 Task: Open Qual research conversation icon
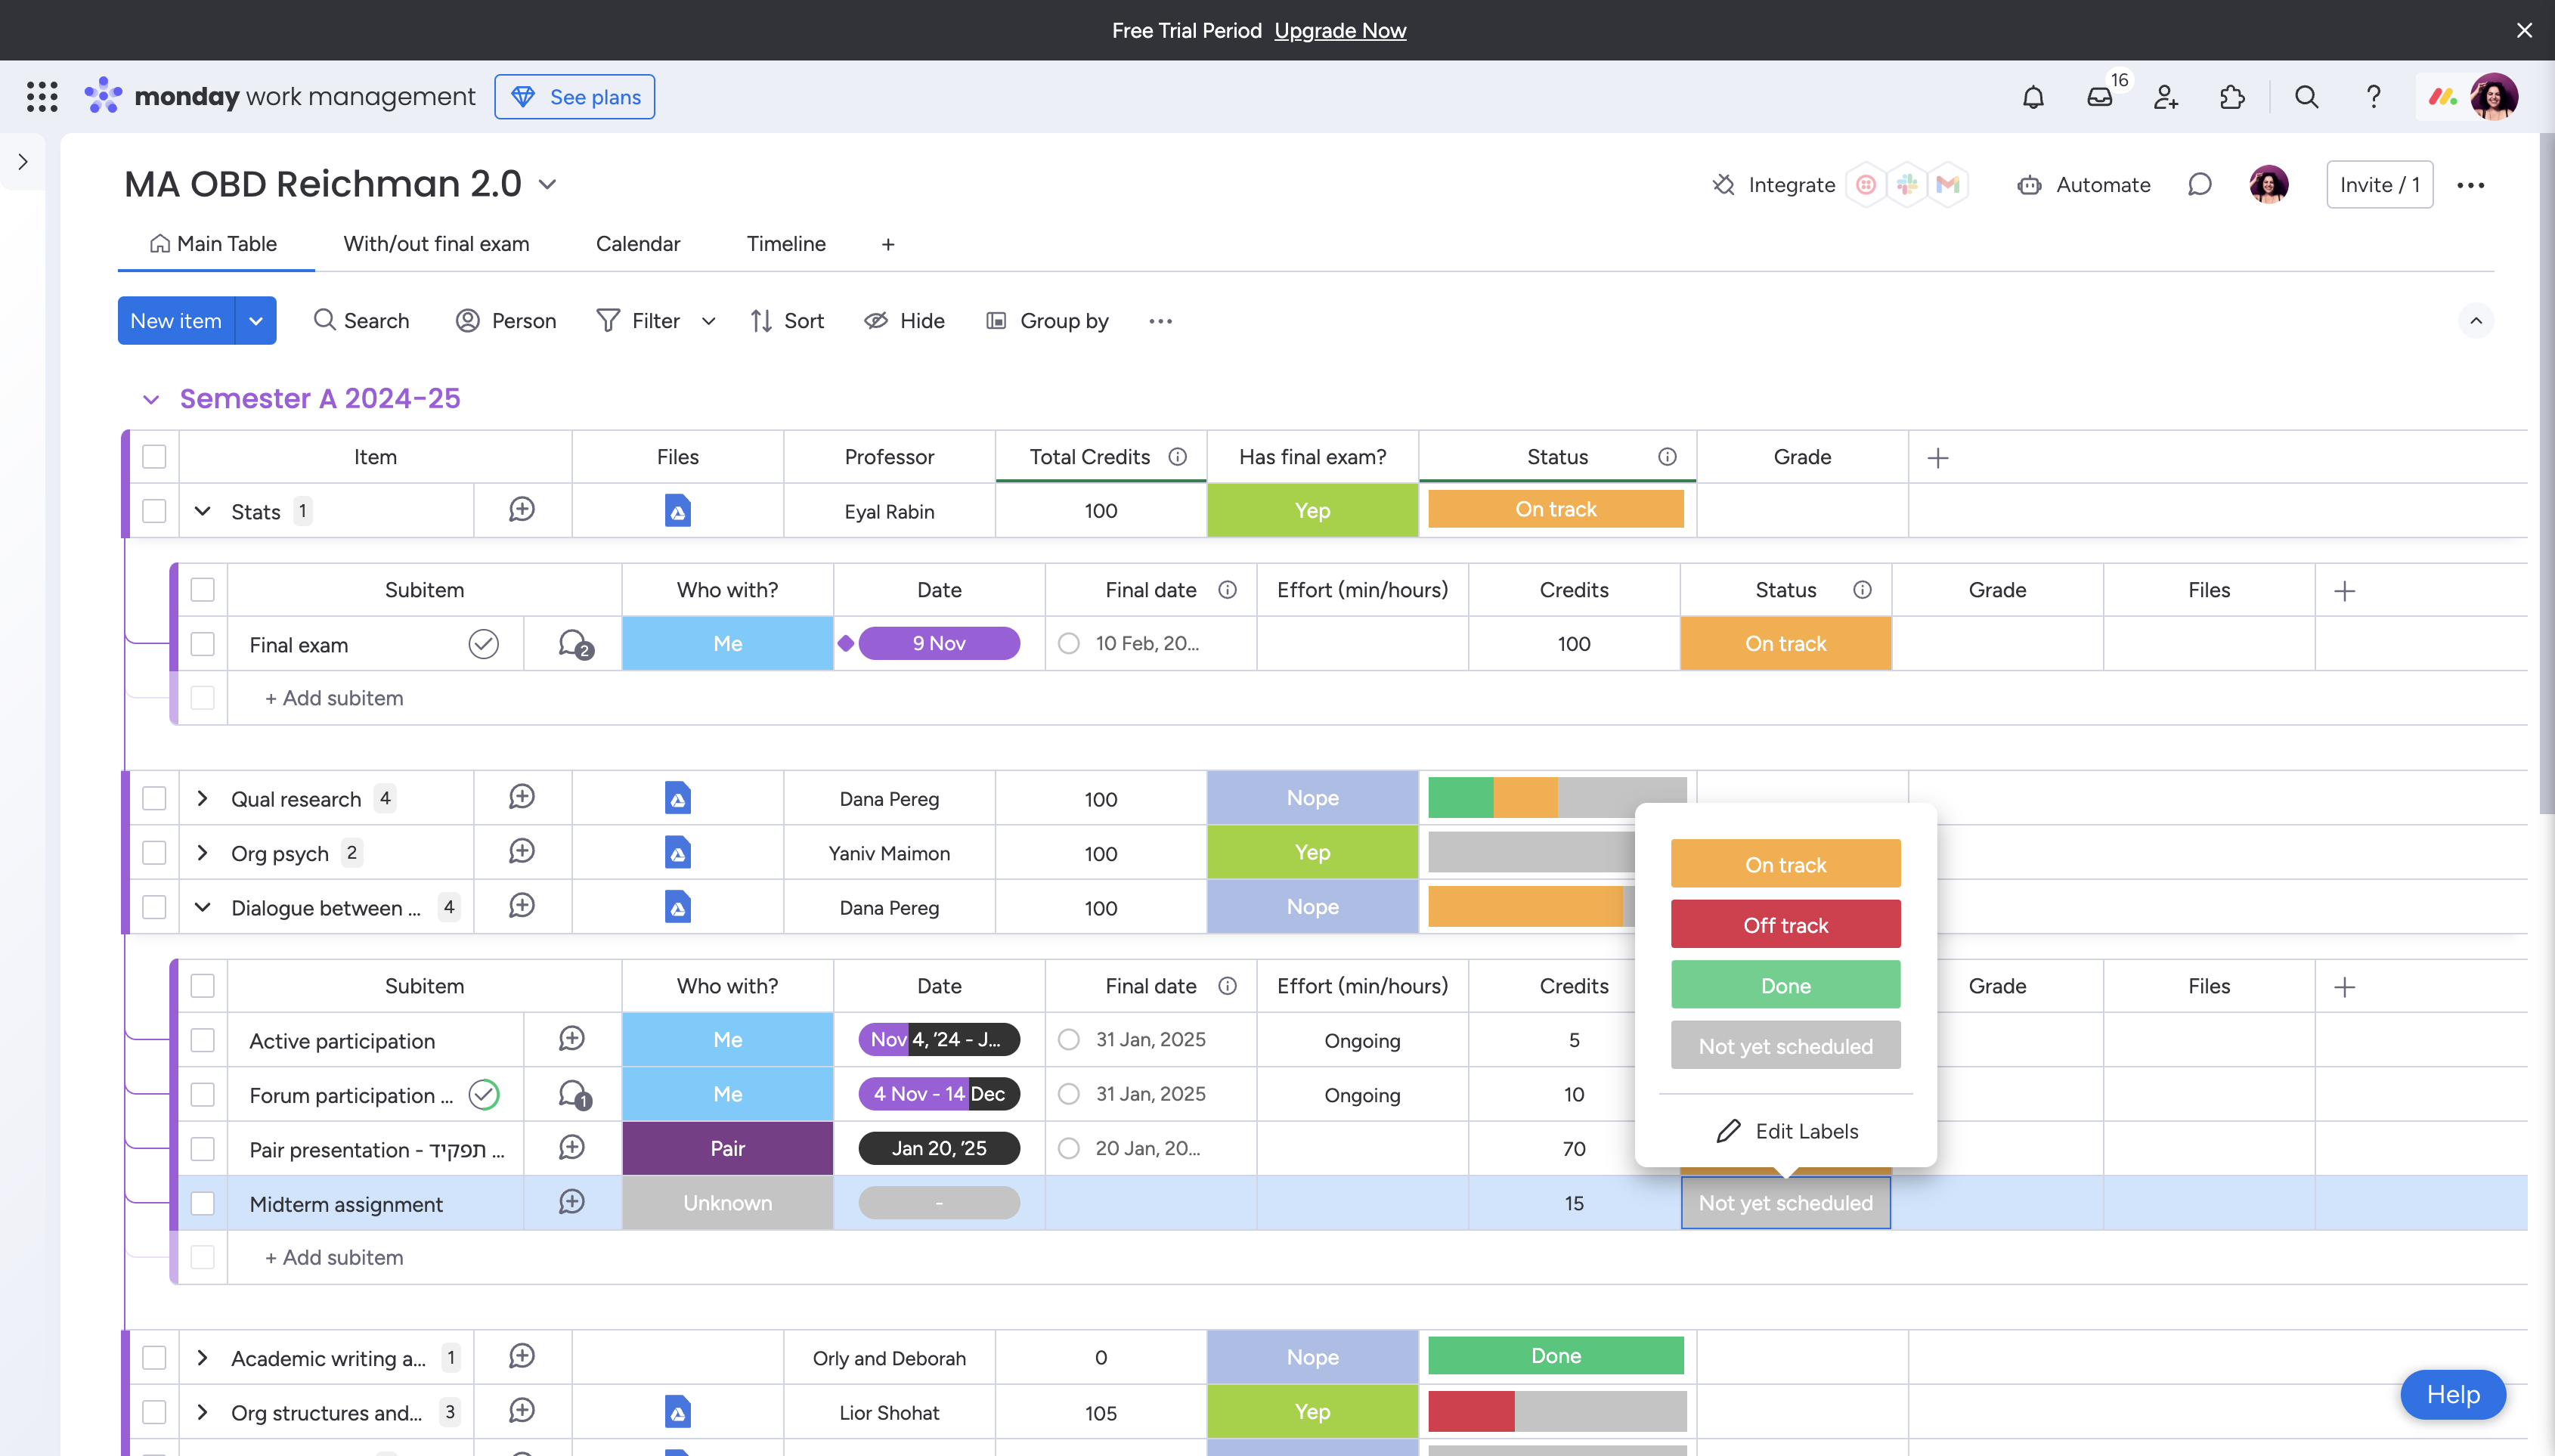click(522, 797)
